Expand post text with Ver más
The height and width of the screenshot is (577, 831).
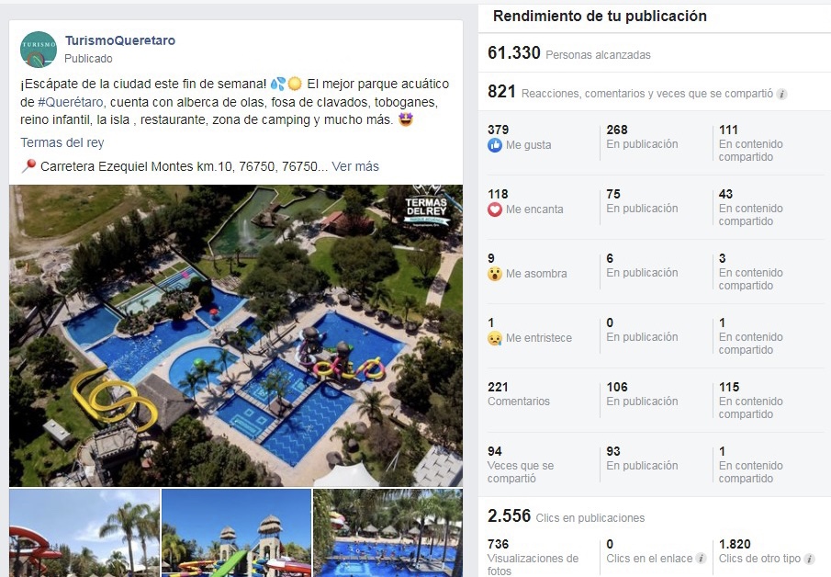pyautogui.click(x=355, y=166)
